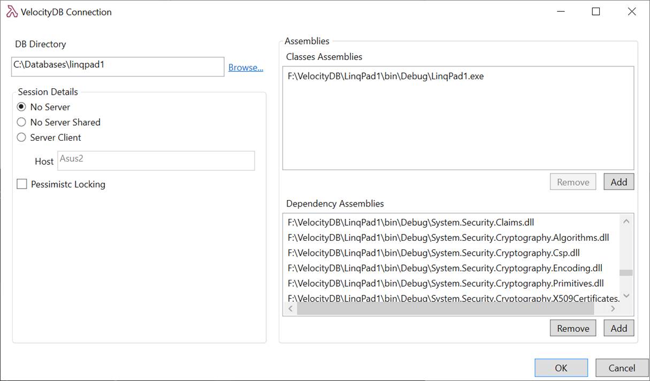This screenshot has width=650, height=381.
Task: Select the LinqPad1.exe classes assembly entry
Action: click(x=385, y=77)
